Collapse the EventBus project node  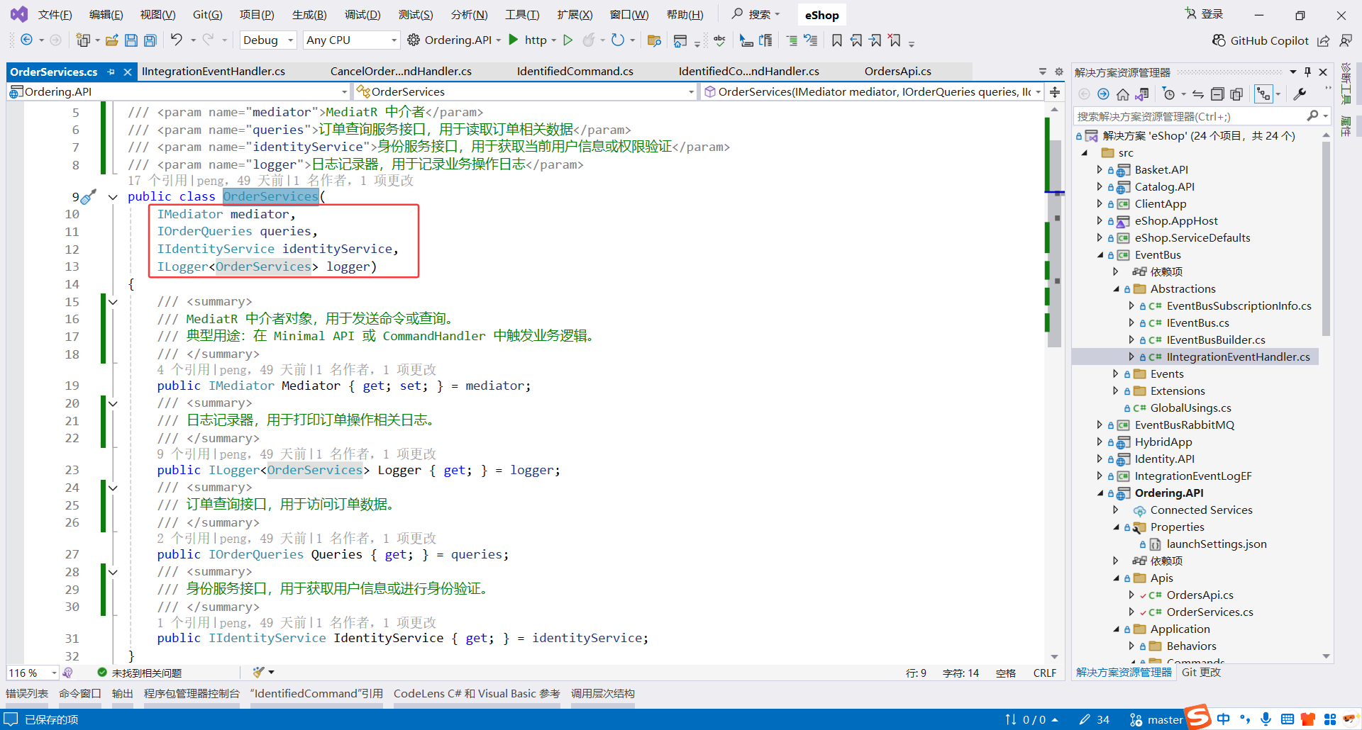(x=1102, y=254)
